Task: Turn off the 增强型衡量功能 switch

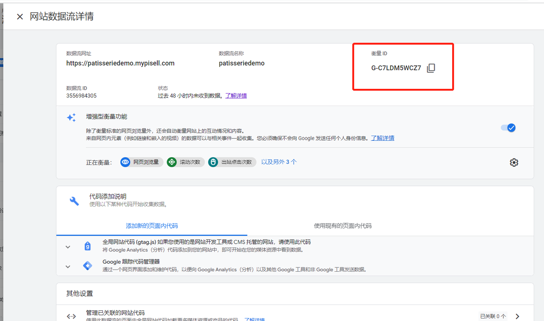Action: pos(508,128)
